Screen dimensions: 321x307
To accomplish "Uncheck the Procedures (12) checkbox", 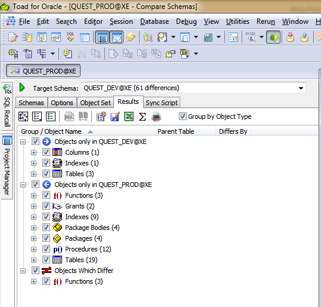I will point(46,249).
